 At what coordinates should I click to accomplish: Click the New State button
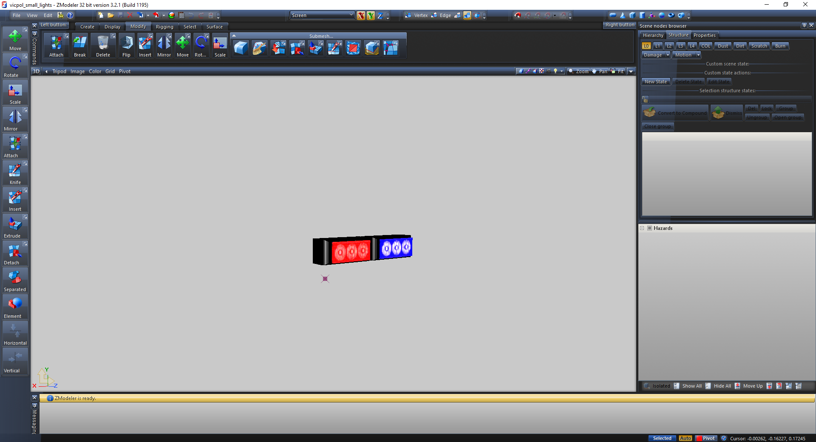655,82
